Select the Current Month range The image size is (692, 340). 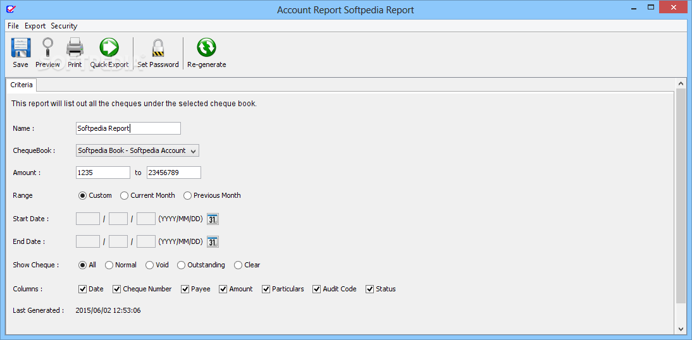[x=124, y=195]
